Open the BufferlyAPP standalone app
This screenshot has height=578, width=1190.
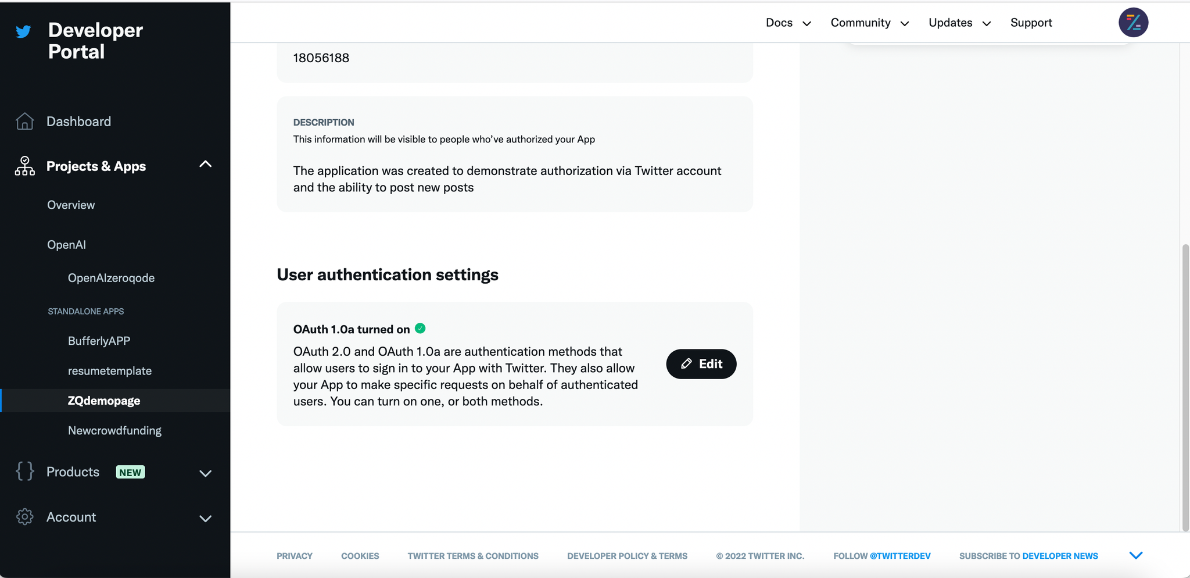click(x=99, y=341)
